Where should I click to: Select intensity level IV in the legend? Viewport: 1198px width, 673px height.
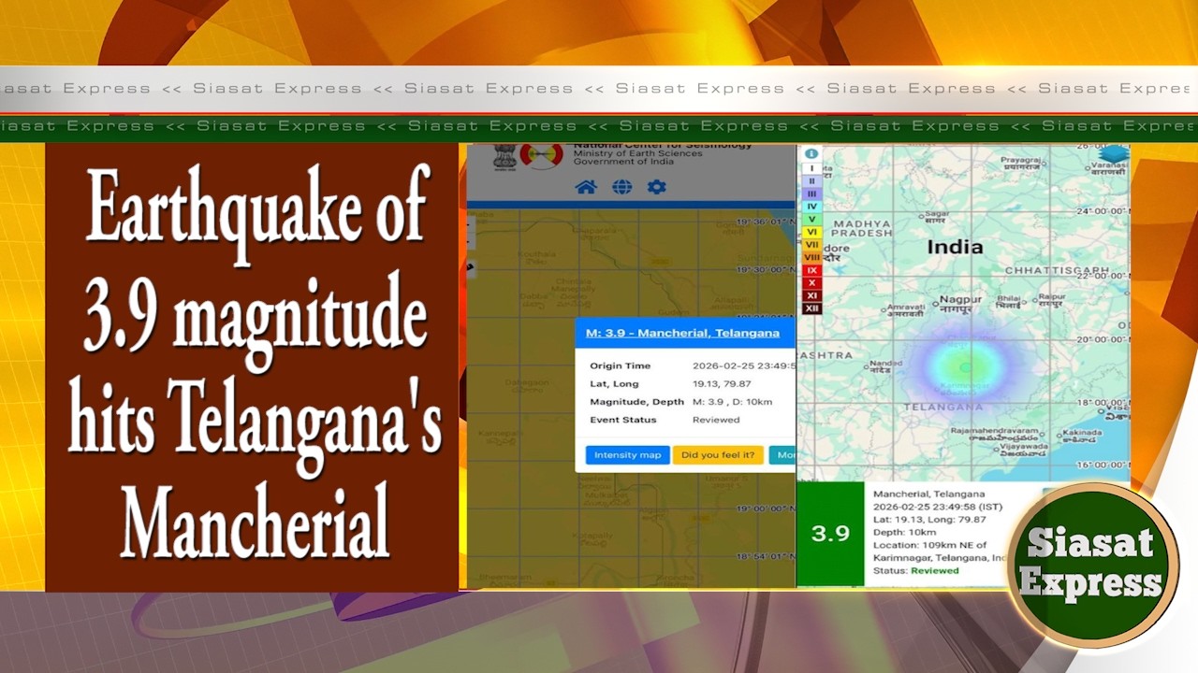pos(811,207)
